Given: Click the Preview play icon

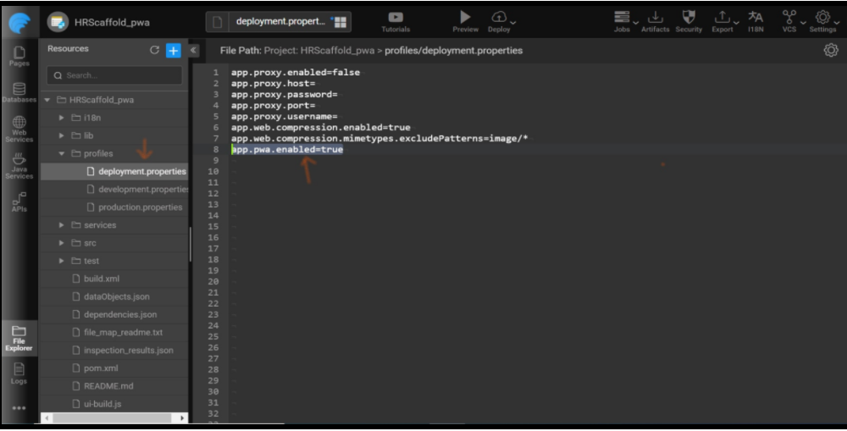Looking at the screenshot, I should click(465, 18).
